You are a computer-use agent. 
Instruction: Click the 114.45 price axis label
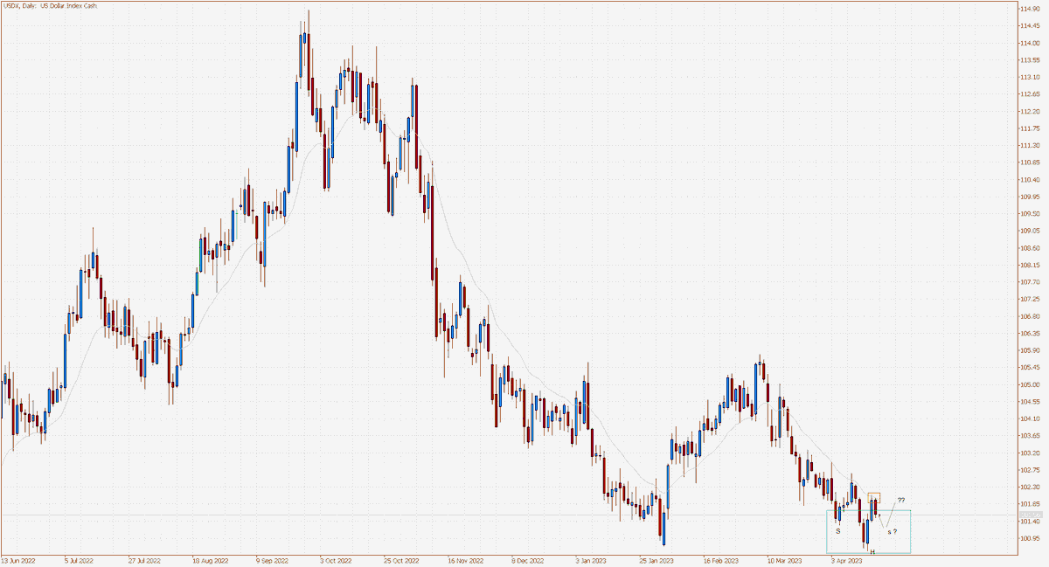pos(1029,26)
